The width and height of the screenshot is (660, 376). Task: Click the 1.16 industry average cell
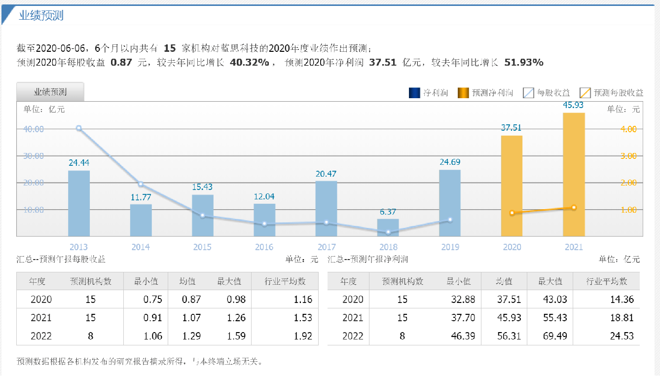[303, 300]
